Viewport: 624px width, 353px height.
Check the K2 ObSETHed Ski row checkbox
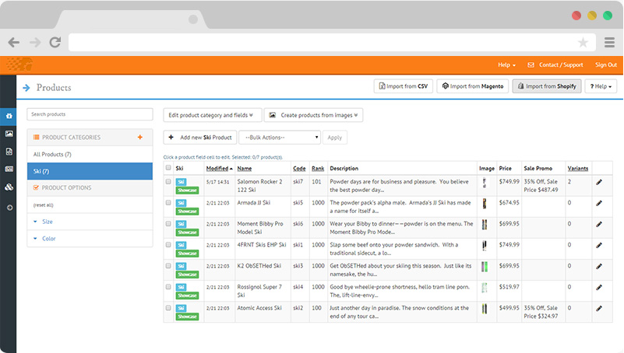pos(168,266)
